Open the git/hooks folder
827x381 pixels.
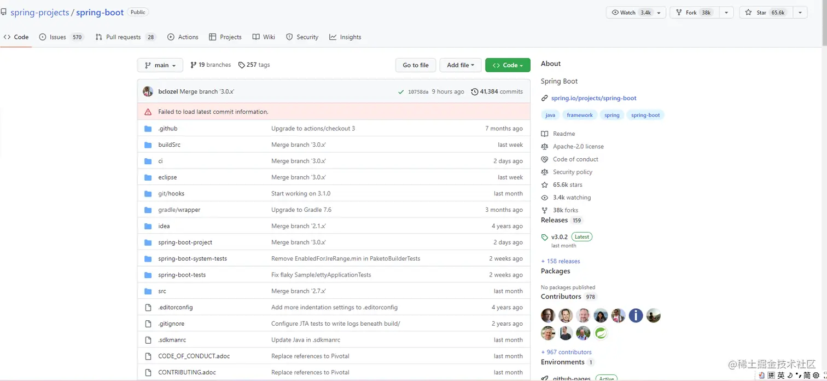171,194
